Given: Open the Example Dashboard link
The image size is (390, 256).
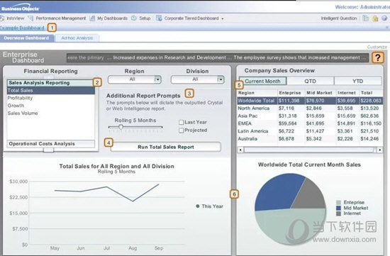Looking at the screenshot, I should [x=22, y=28].
